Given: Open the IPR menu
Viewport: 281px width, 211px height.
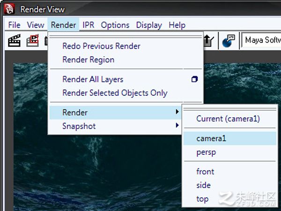Looking at the screenshot, I should click(x=89, y=25).
